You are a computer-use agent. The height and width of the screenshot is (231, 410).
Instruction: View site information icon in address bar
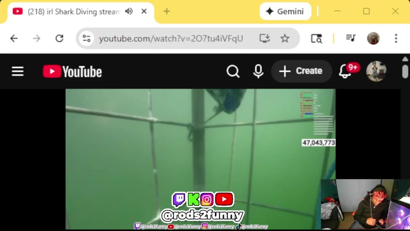pyautogui.click(x=86, y=38)
